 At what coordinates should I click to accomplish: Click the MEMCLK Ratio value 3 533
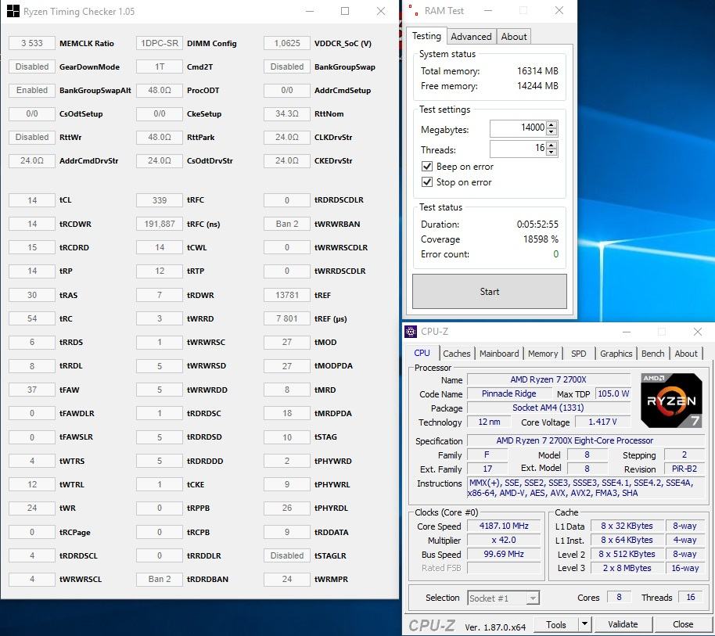pyautogui.click(x=32, y=43)
